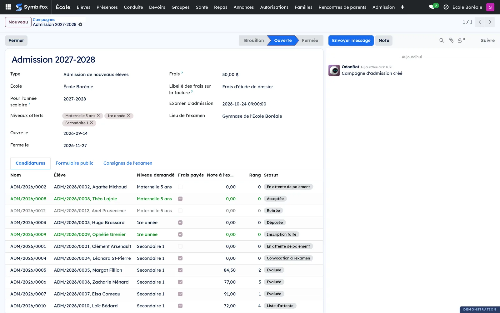
Task: Open the Élèves menu
Action: pyautogui.click(x=83, y=7)
